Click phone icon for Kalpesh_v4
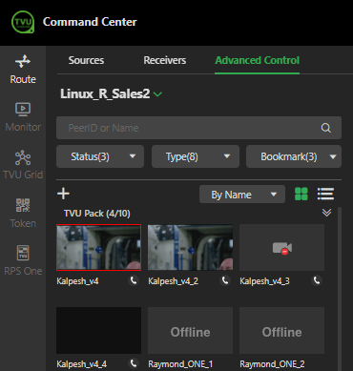353x371 pixels. [x=134, y=280]
